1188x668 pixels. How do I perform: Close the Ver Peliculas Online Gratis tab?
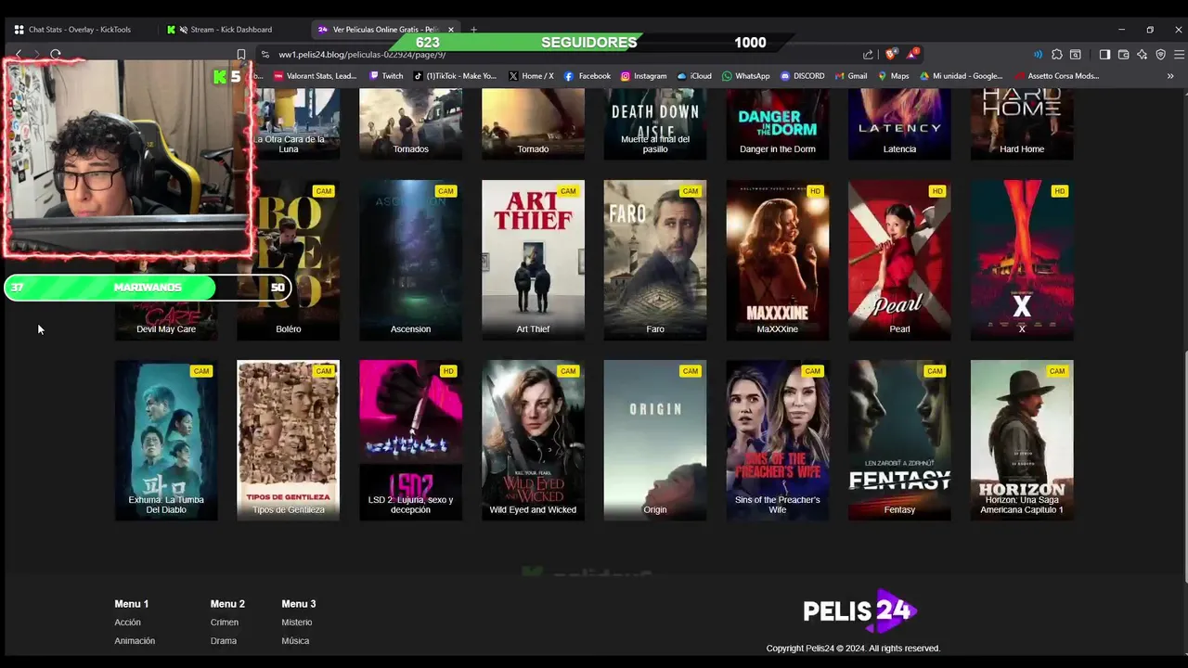click(451, 30)
